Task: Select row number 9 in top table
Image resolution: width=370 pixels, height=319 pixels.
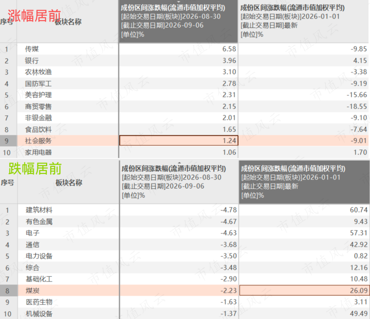Action: [x=6, y=141]
